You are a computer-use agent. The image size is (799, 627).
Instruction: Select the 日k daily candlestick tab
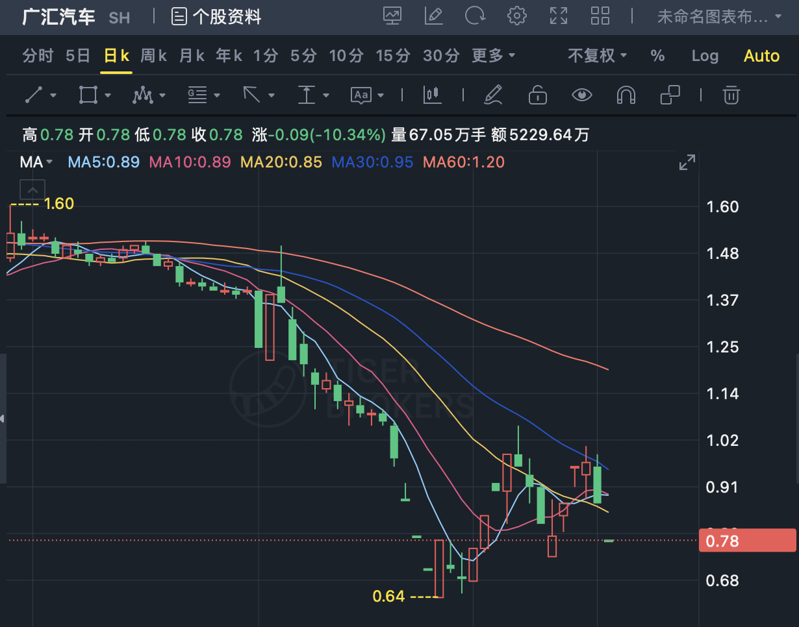click(116, 56)
